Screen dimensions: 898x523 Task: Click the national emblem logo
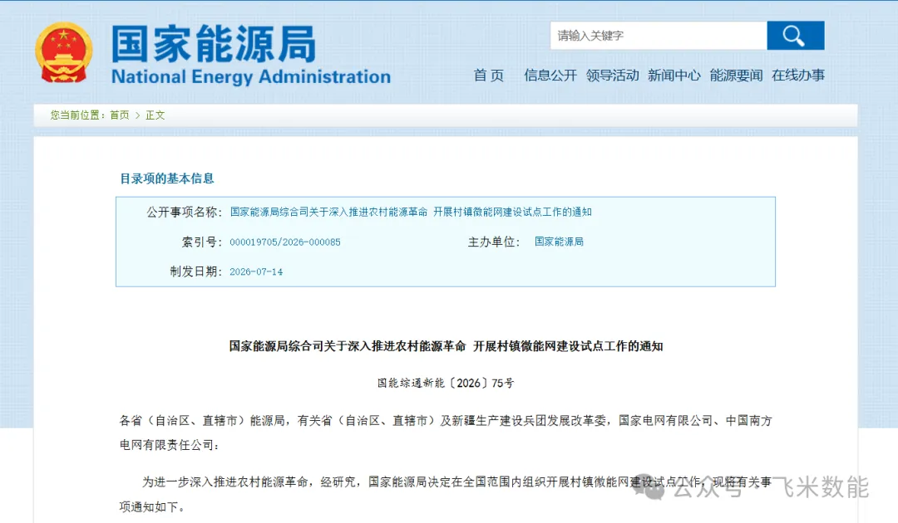(x=63, y=52)
